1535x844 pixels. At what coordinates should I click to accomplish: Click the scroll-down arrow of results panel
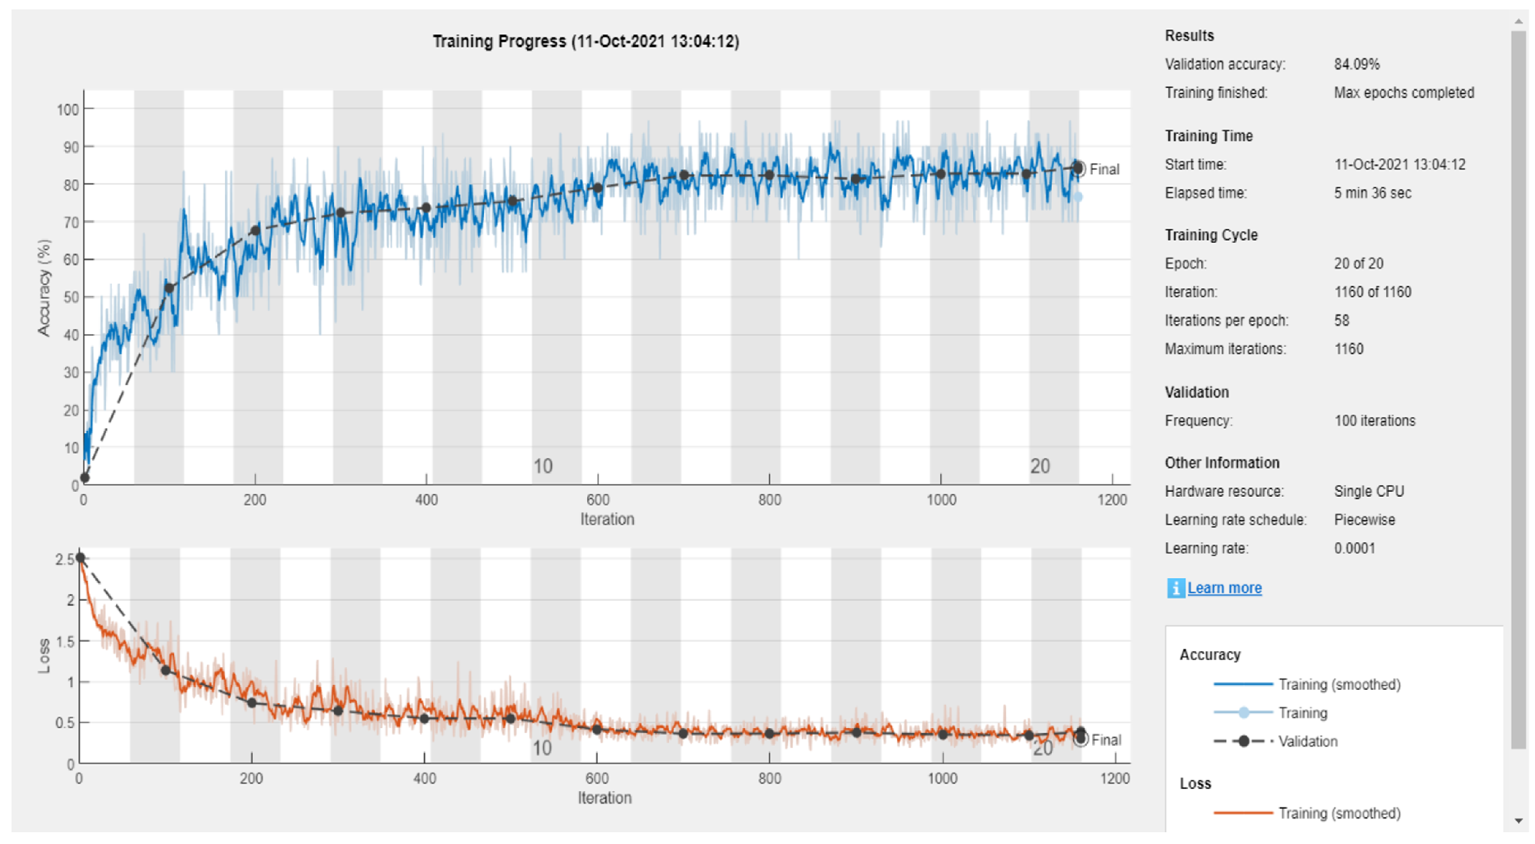[x=1518, y=821]
